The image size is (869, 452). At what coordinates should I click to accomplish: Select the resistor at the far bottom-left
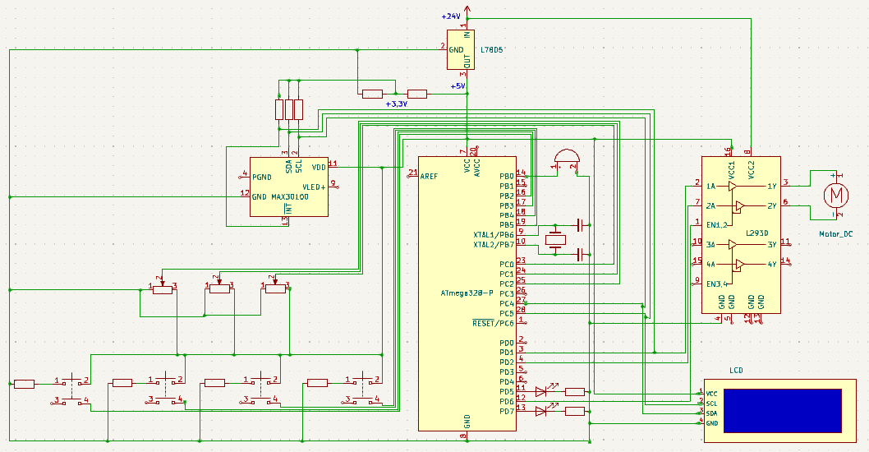pos(24,383)
